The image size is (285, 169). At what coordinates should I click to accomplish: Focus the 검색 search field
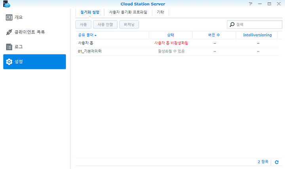(x=255, y=25)
